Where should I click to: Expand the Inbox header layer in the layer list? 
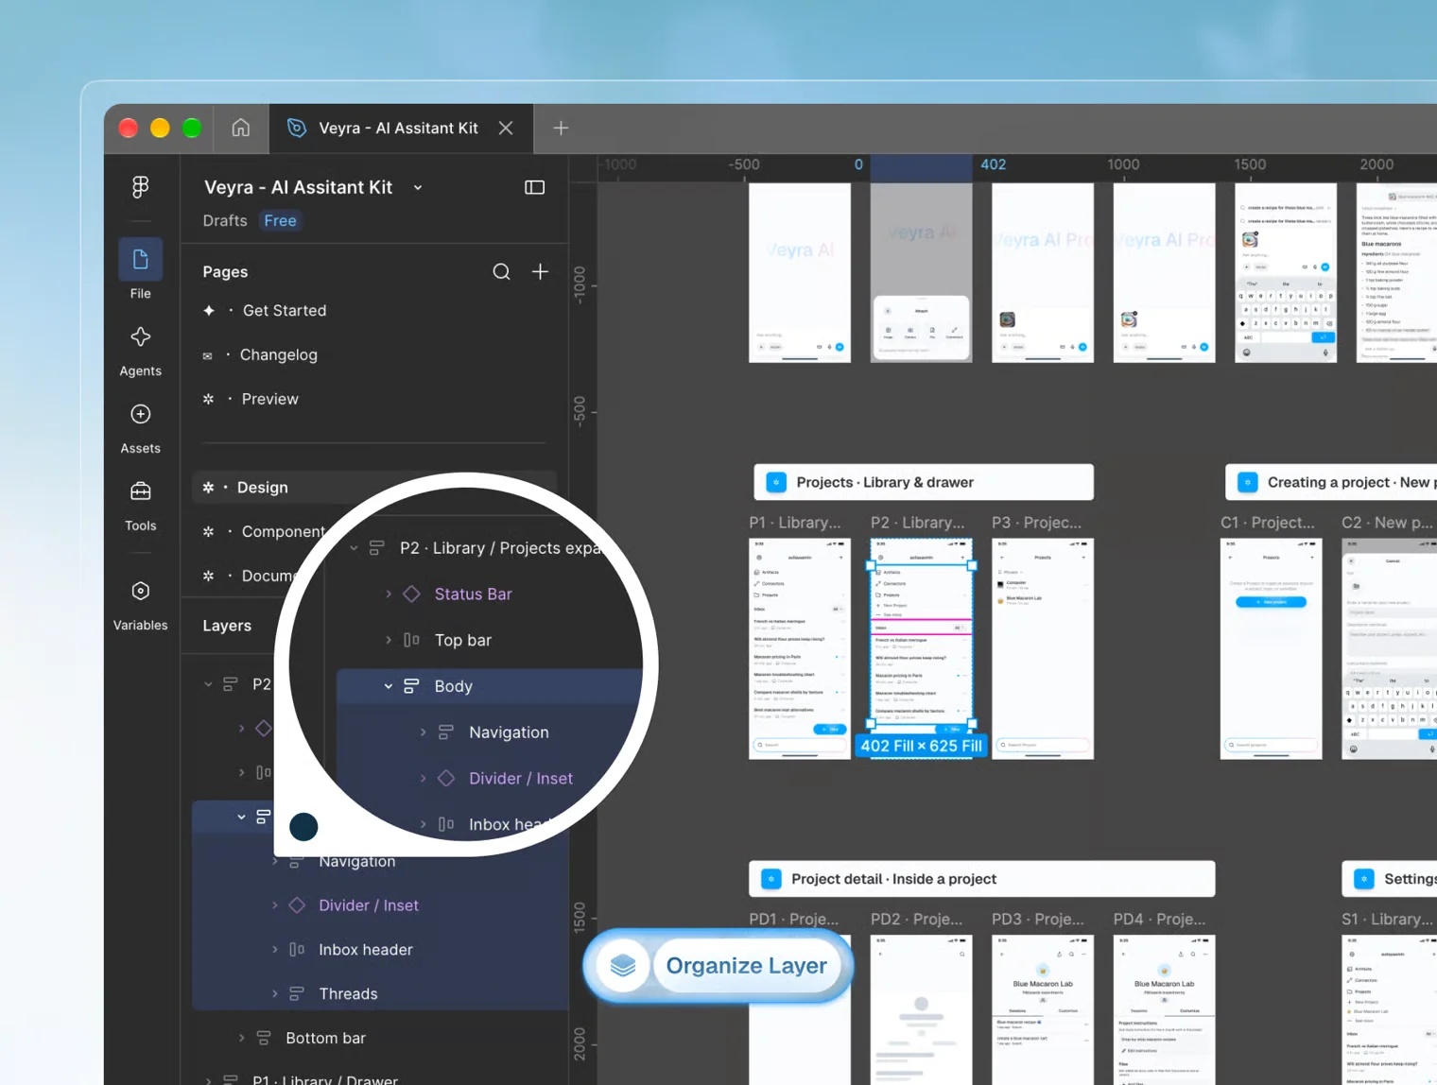coord(275,949)
